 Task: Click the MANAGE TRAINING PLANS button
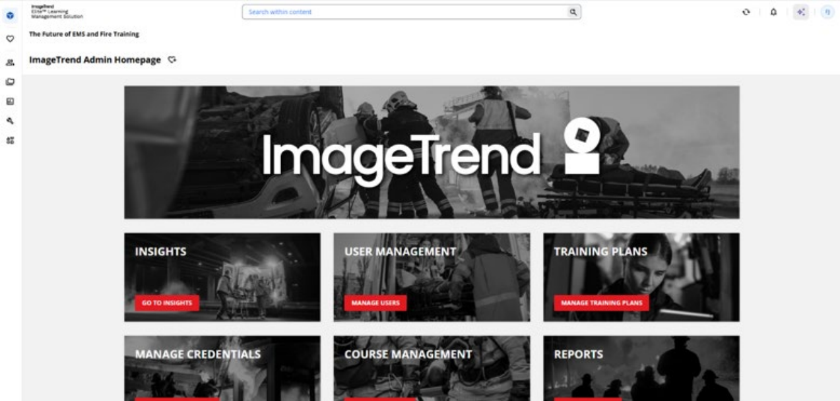[601, 303]
